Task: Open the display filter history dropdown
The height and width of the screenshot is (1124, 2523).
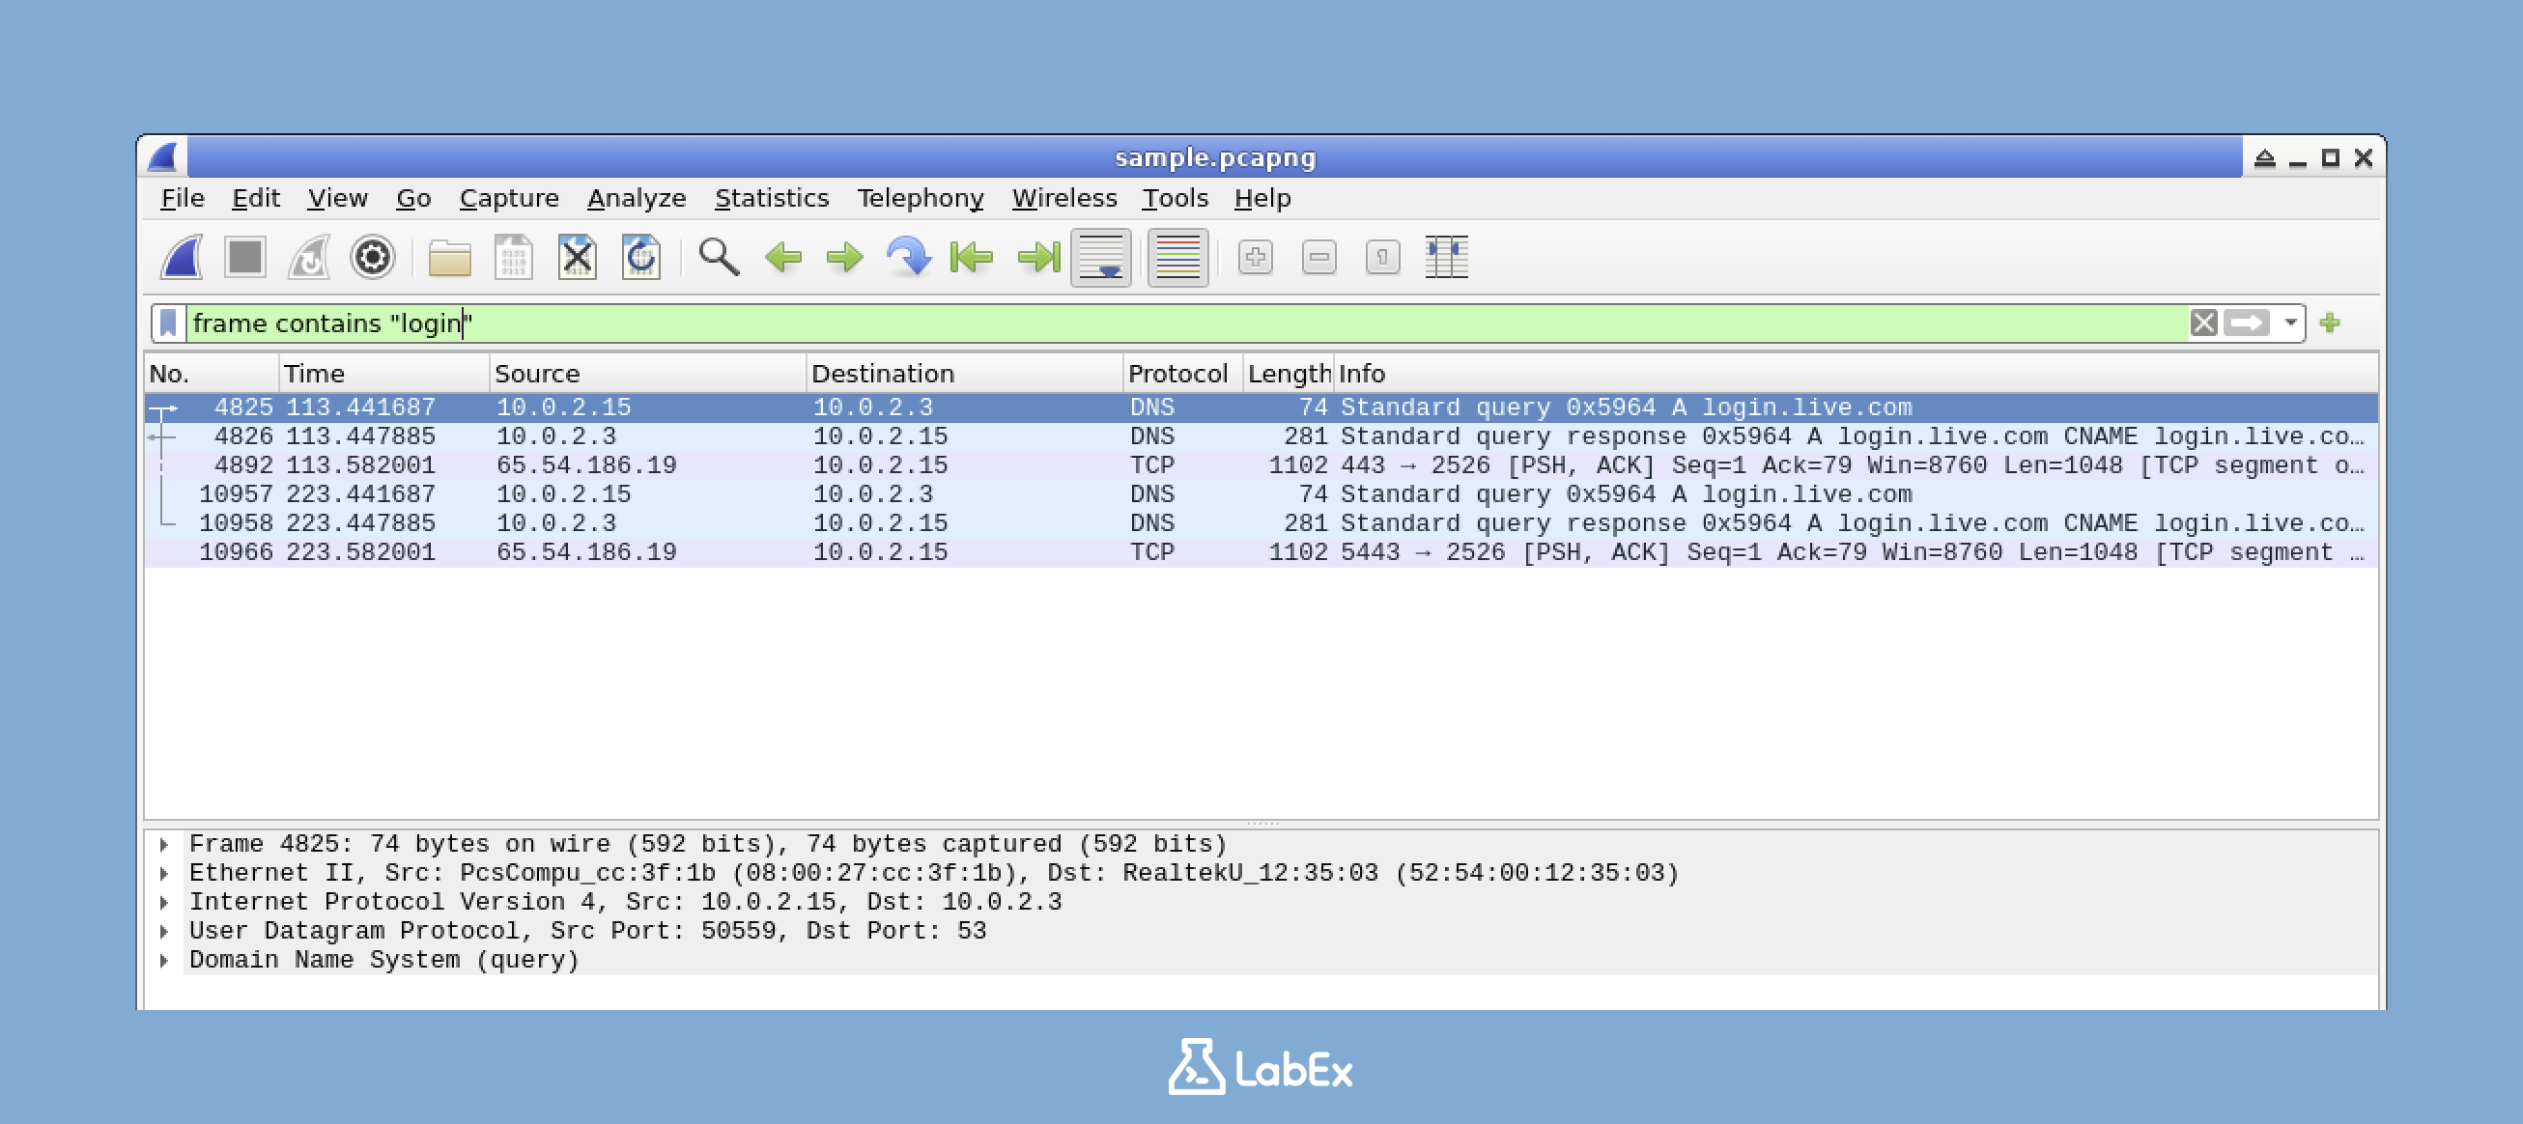Action: pyautogui.click(x=2290, y=323)
